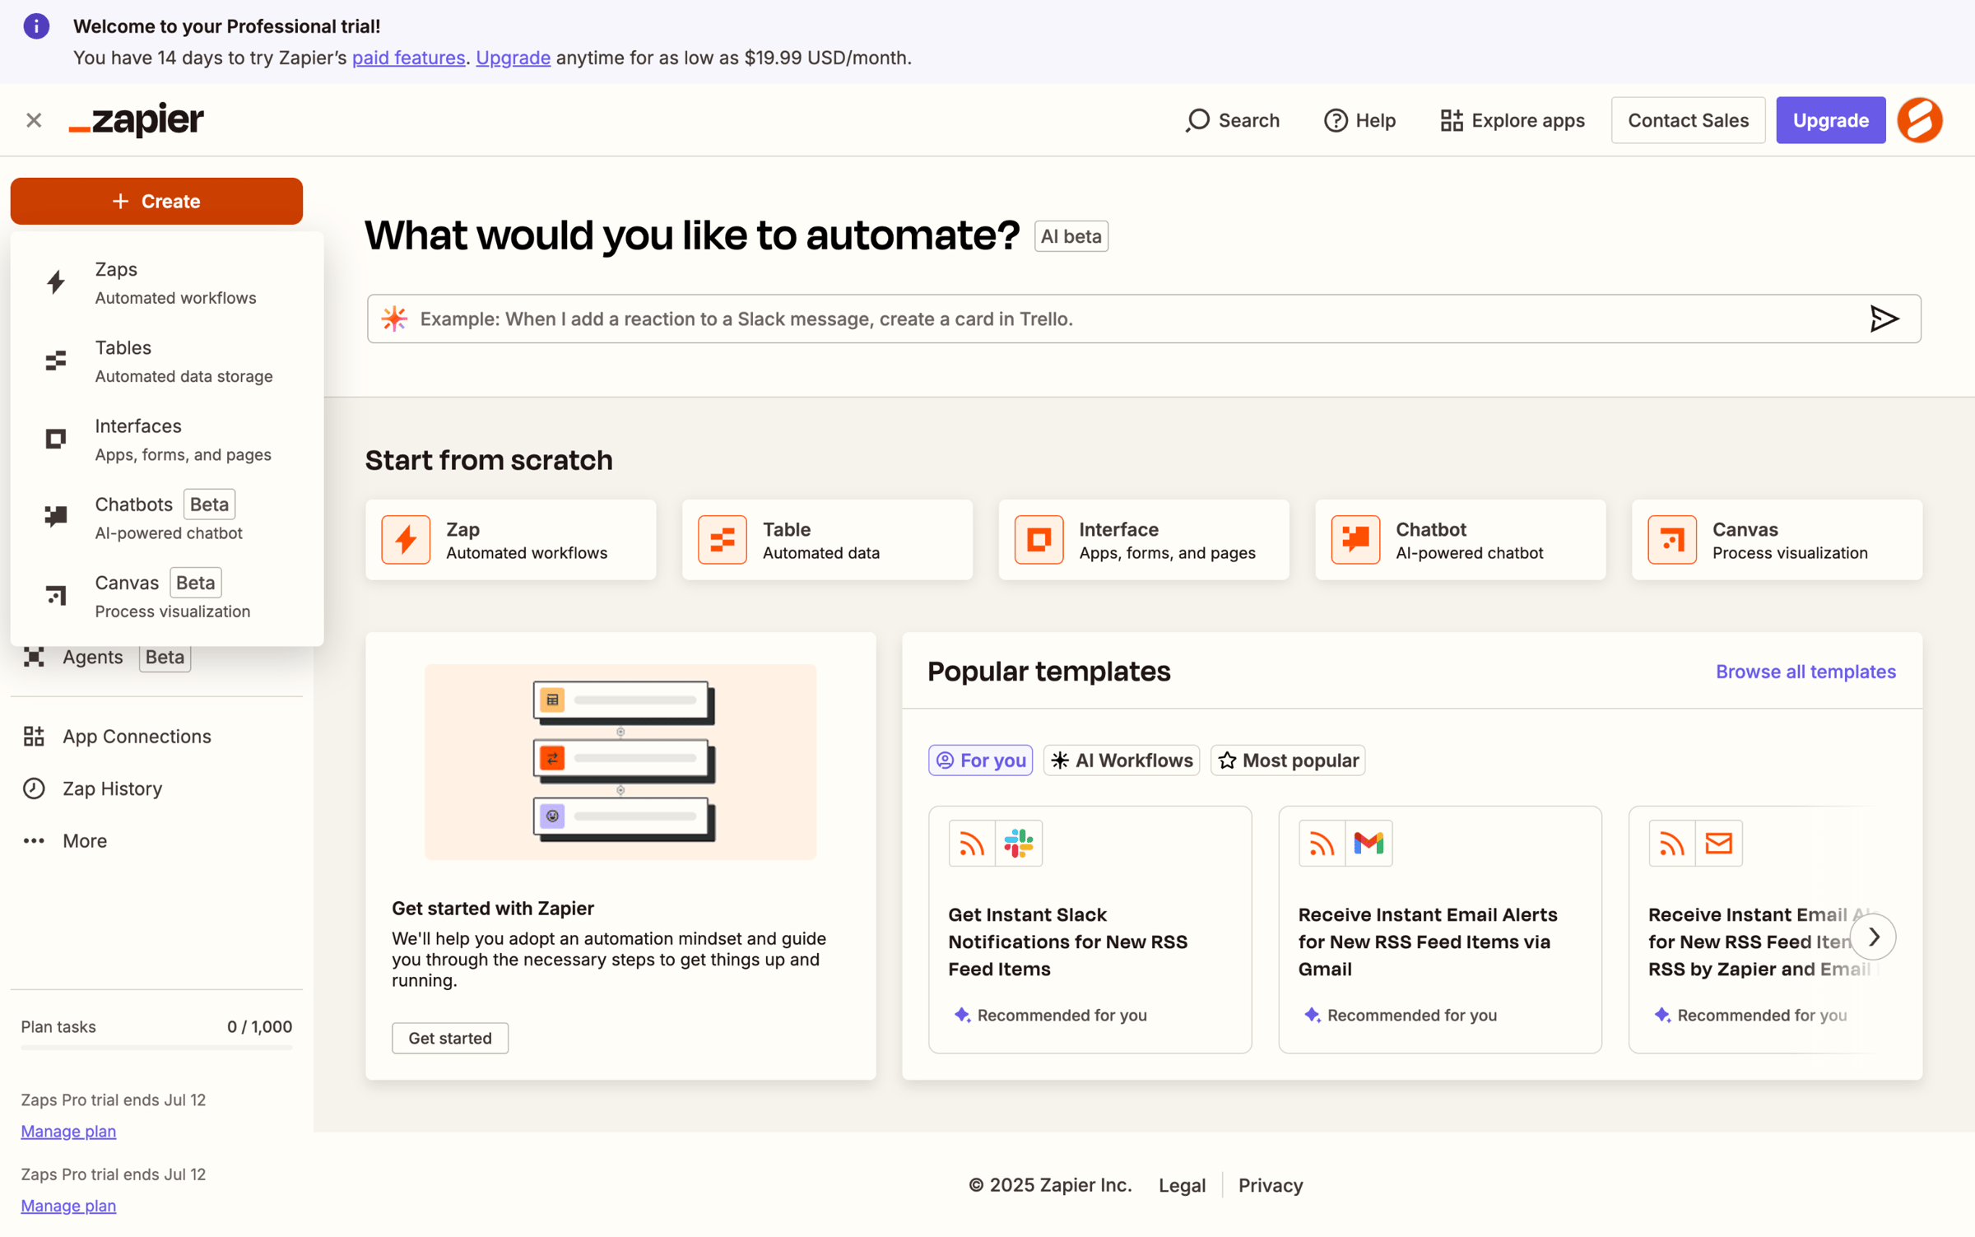Click the paid features link
Viewport: 1975px width, 1237px height.
click(408, 58)
